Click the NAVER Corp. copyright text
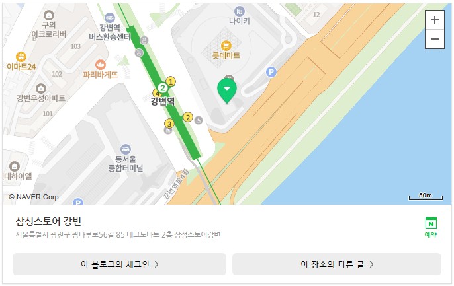454x286 pixels. (34, 197)
